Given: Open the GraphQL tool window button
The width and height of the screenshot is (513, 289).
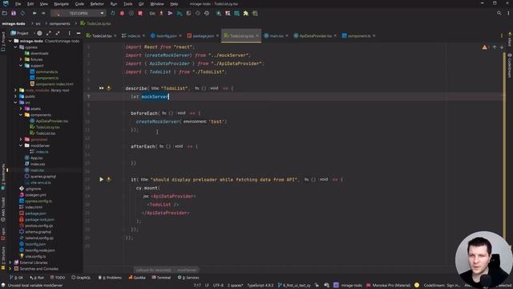Looking at the screenshot, I should pos(81,278).
